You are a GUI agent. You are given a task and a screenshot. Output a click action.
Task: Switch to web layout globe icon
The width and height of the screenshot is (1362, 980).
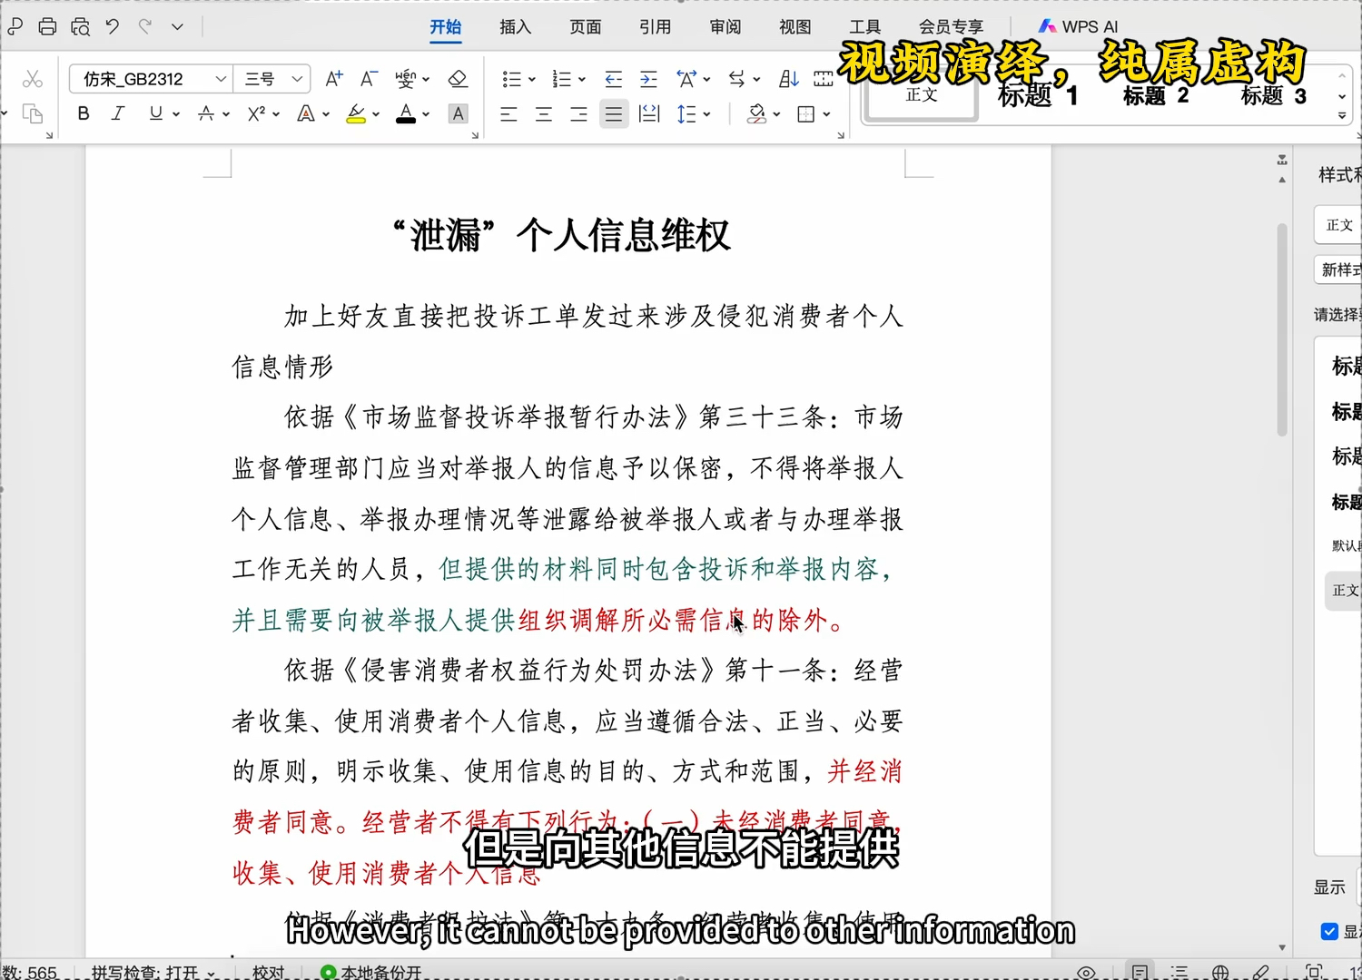pyautogui.click(x=1220, y=972)
